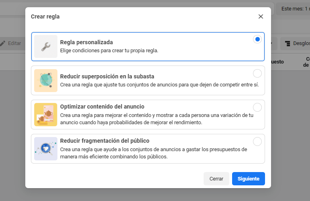Click the wrench icon for Regla personalizada
The image size is (310, 201).
(x=46, y=47)
